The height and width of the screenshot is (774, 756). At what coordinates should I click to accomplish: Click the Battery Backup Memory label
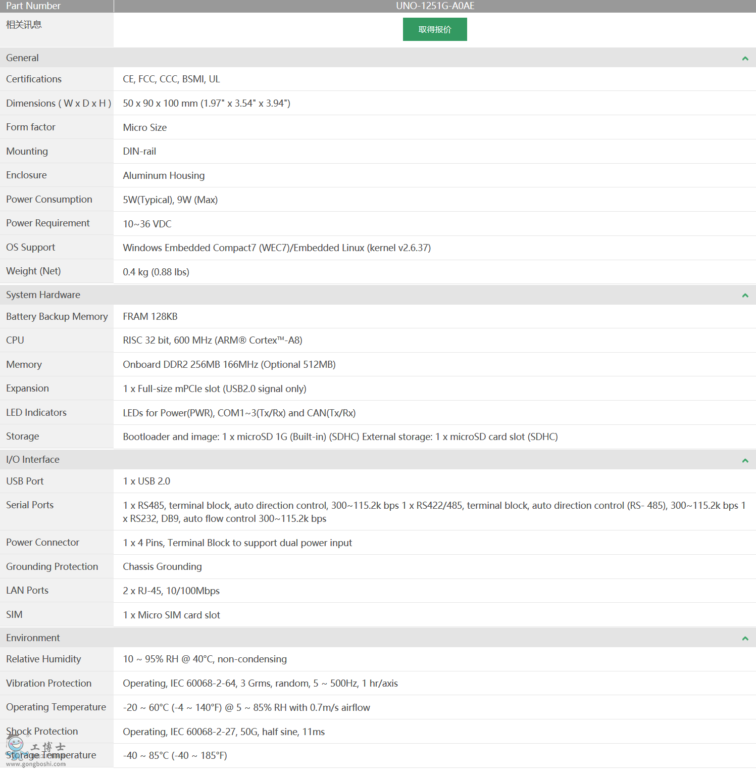click(57, 317)
